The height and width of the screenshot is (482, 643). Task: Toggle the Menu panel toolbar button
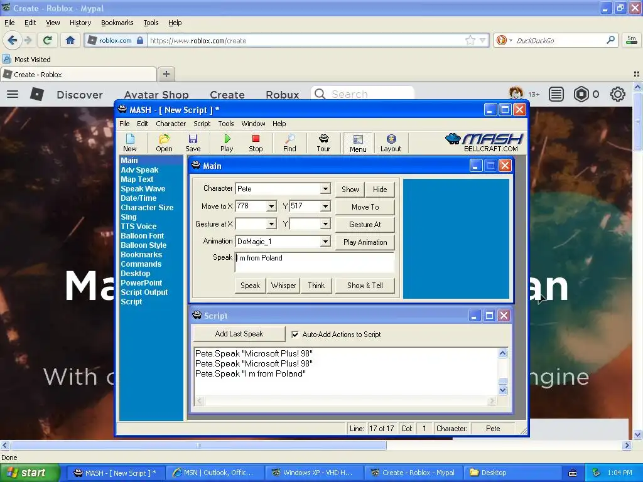[358, 142]
